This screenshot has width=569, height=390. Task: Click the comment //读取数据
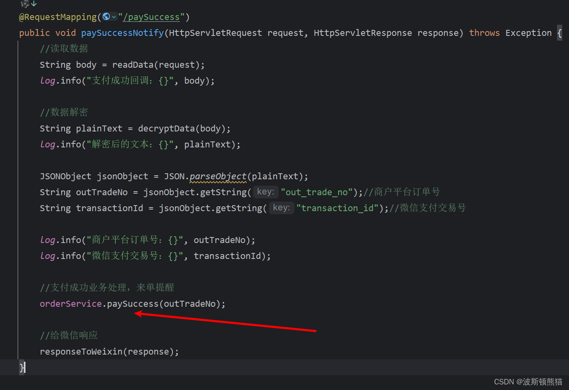[64, 49]
